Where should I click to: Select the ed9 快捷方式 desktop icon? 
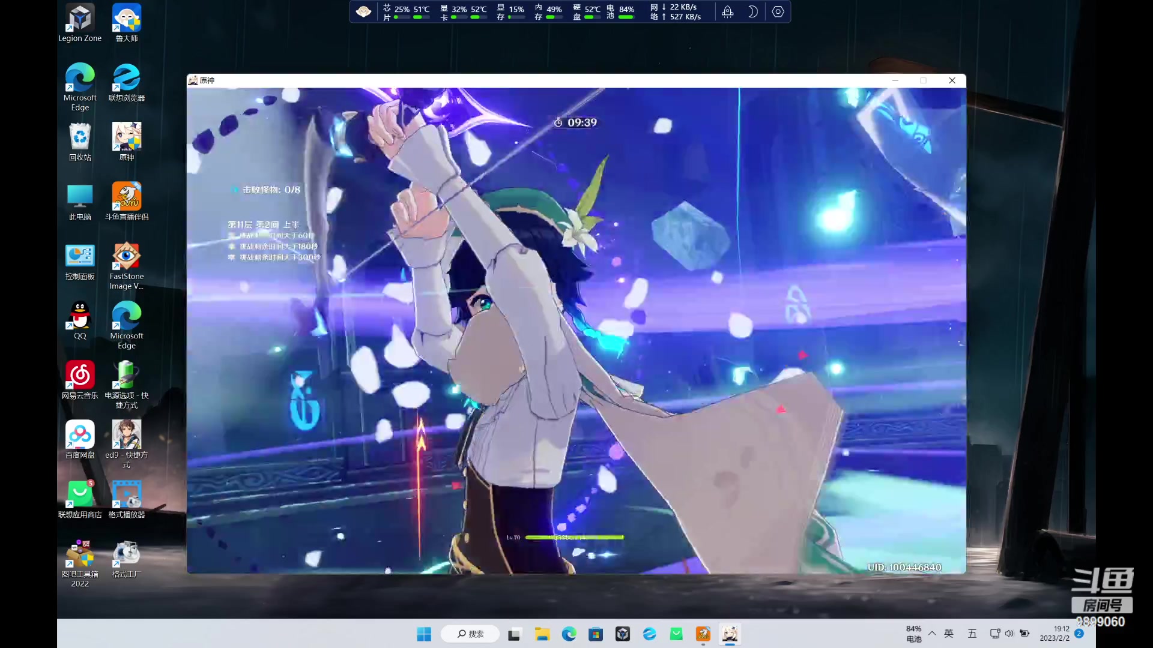127,444
